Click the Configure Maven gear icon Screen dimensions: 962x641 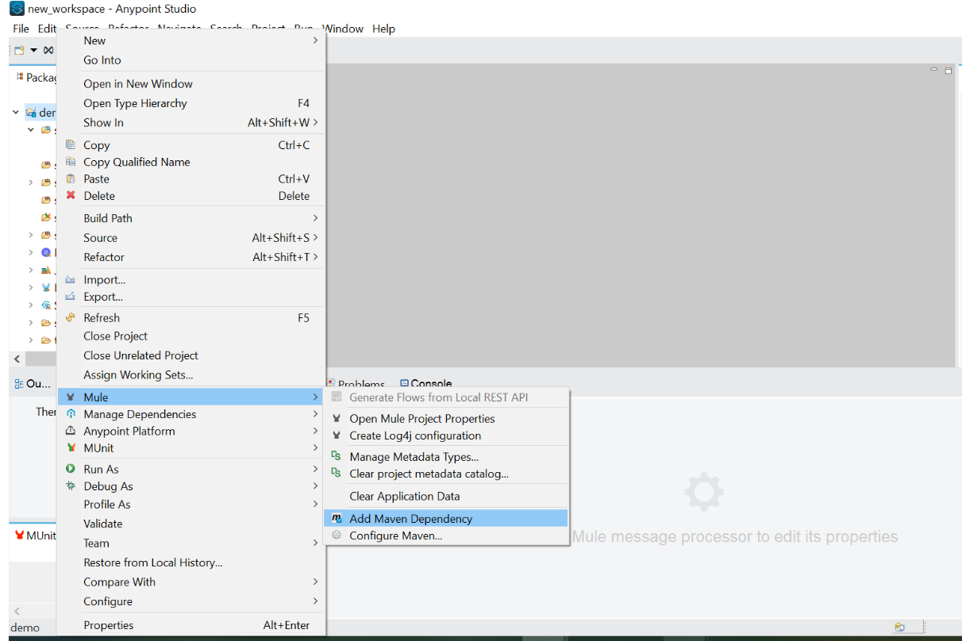(337, 535)
